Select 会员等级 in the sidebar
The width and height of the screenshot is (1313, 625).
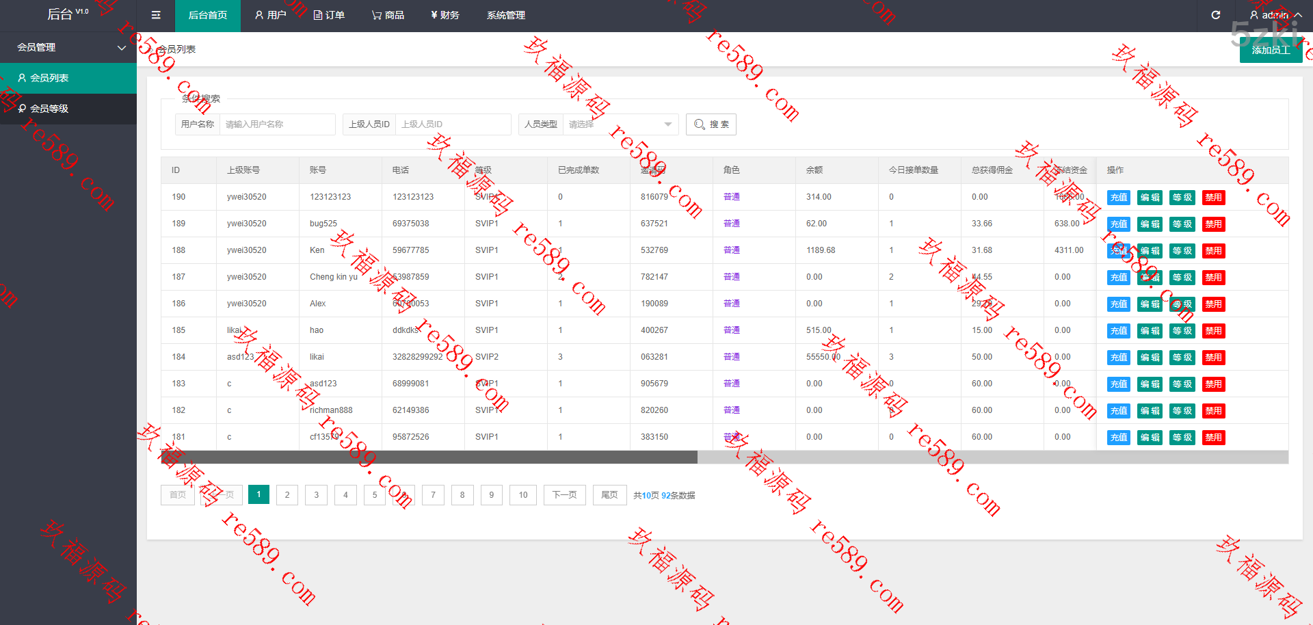click(x=49, y=109)
